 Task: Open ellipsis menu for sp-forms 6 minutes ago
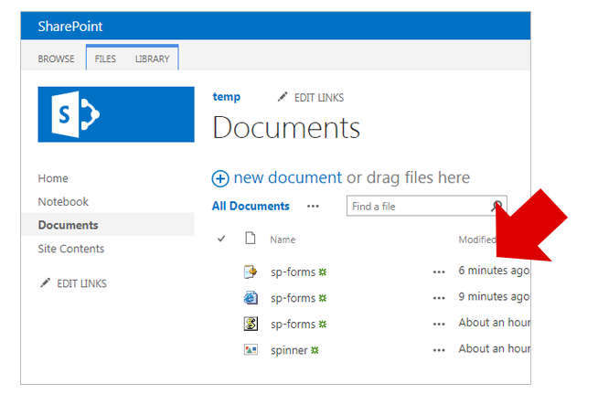(x=439, y=272)
